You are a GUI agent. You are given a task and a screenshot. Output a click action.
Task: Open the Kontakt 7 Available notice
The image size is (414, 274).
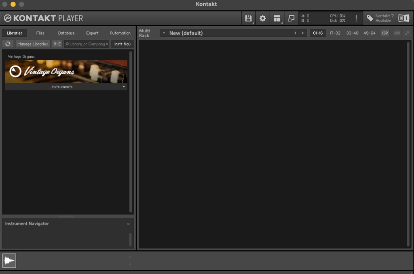coord(380,18)
